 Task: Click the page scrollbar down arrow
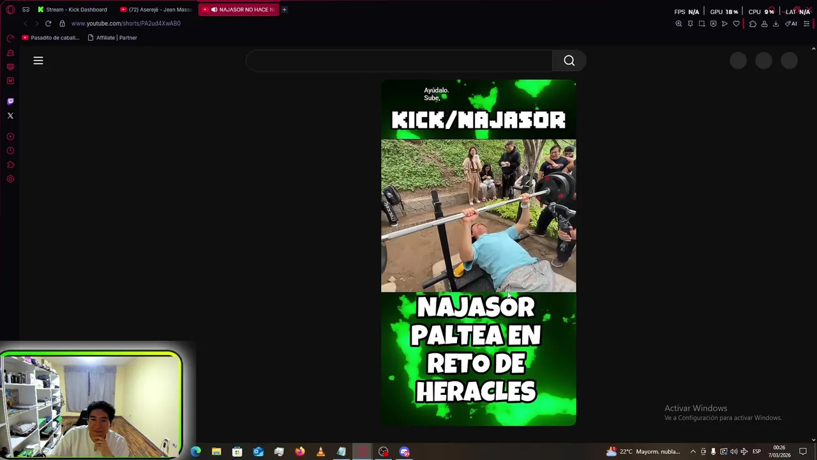813,439
